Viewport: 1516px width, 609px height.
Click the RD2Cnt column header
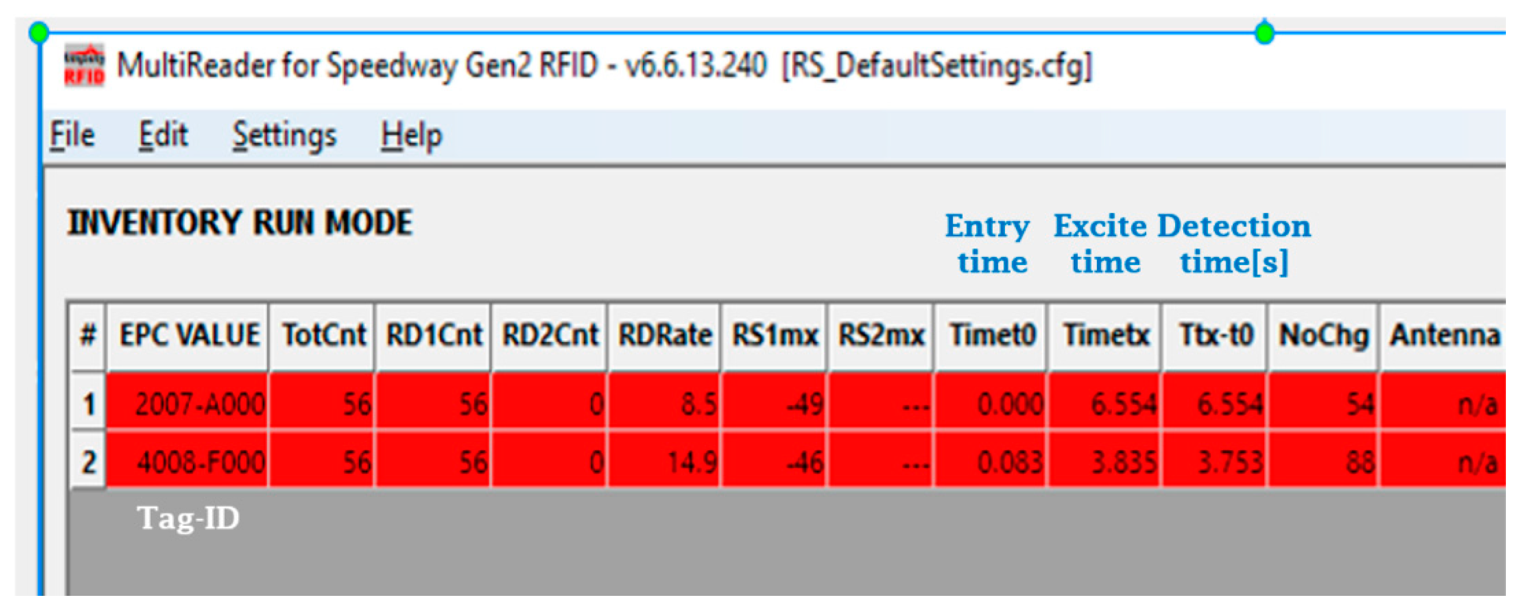(x=549, y=336)
